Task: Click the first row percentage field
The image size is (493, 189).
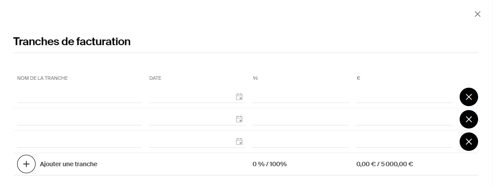Action: (301, 97)
